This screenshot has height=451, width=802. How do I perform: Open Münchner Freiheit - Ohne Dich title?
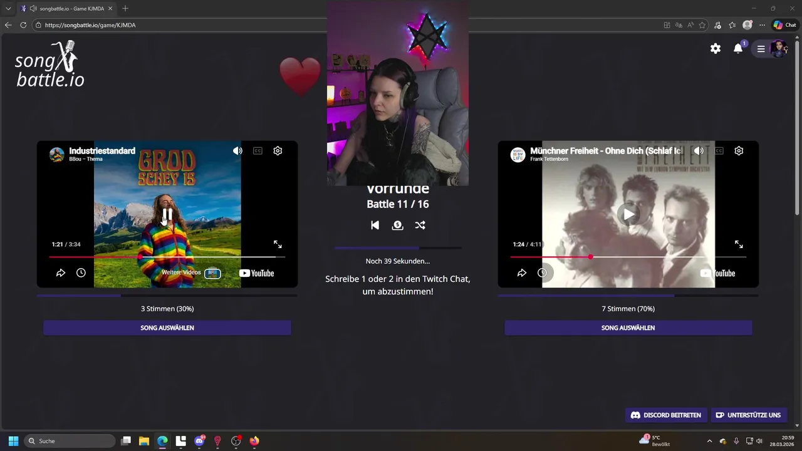(x=606, y=151)
